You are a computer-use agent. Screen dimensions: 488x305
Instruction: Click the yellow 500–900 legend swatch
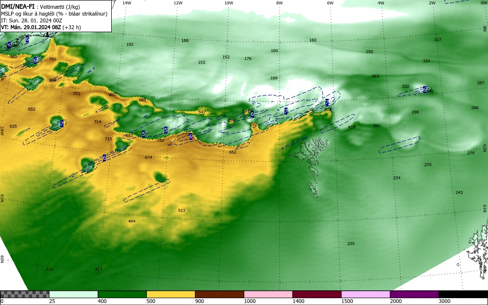click(x=171, y=294)
